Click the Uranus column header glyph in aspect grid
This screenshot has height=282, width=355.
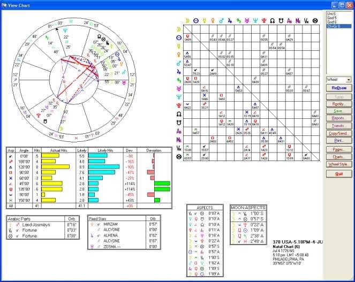pos(247,21)
